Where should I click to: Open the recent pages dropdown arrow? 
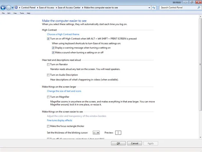(x=13, y=8)
